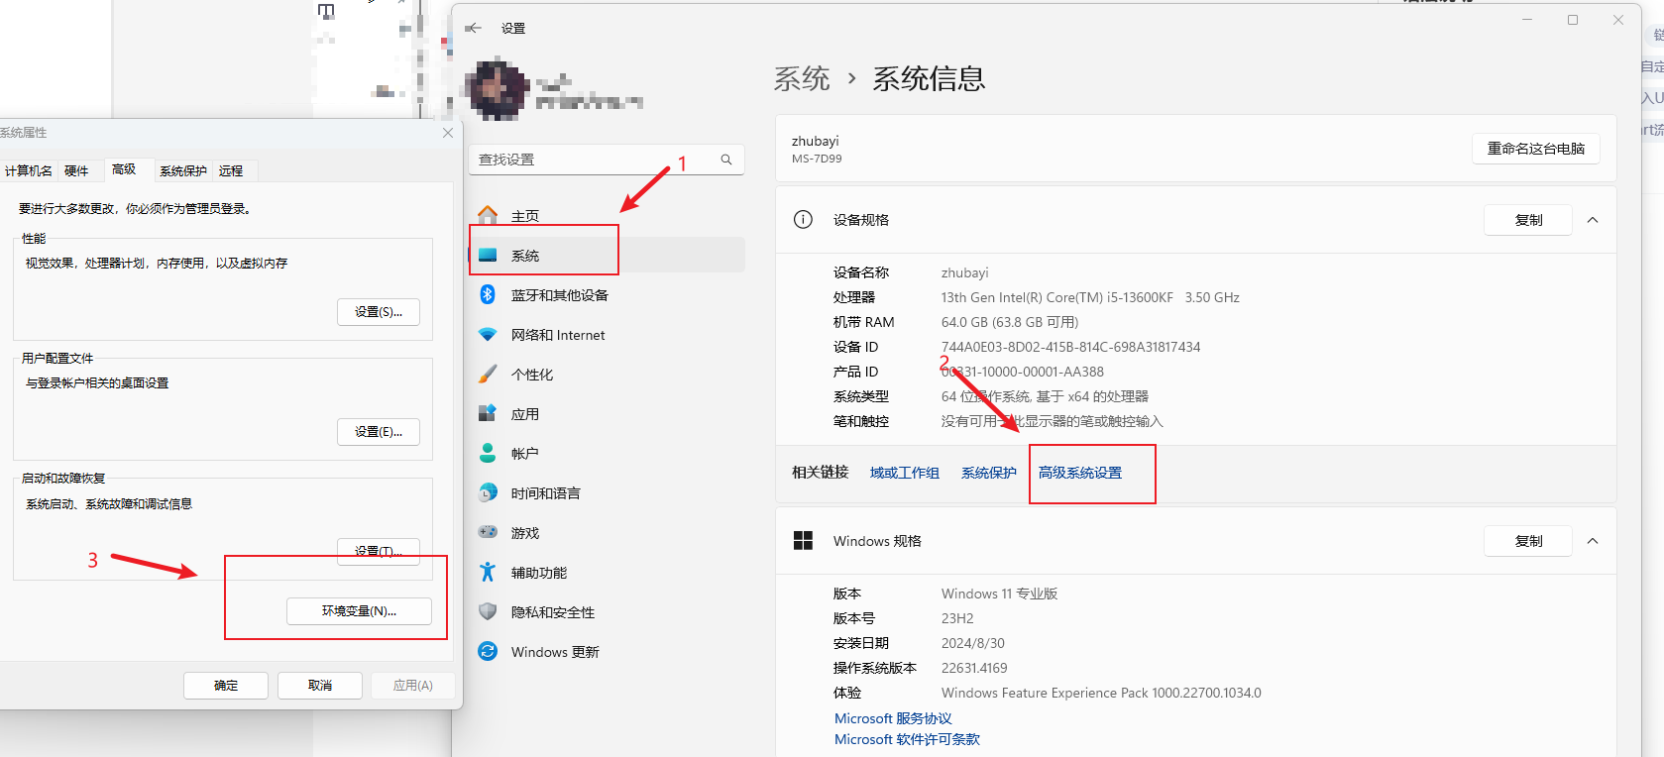Click the search magnifier icon in settings
Viewport: 1664px width, 757px height.
[726, 160]
